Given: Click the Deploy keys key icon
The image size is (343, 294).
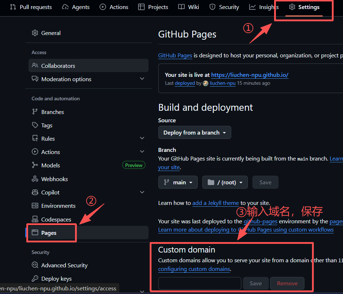Looking at the screenshot, I should [35, 278].
